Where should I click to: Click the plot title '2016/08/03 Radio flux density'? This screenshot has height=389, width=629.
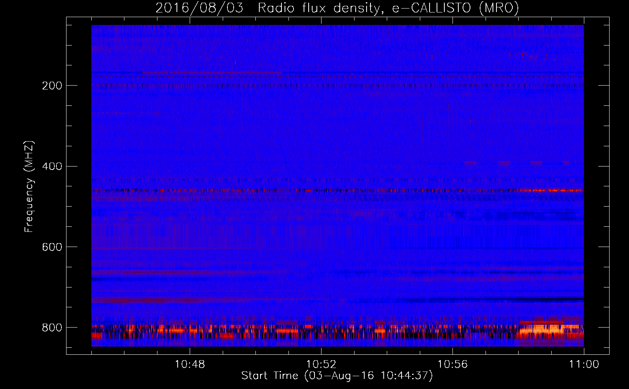337,8
